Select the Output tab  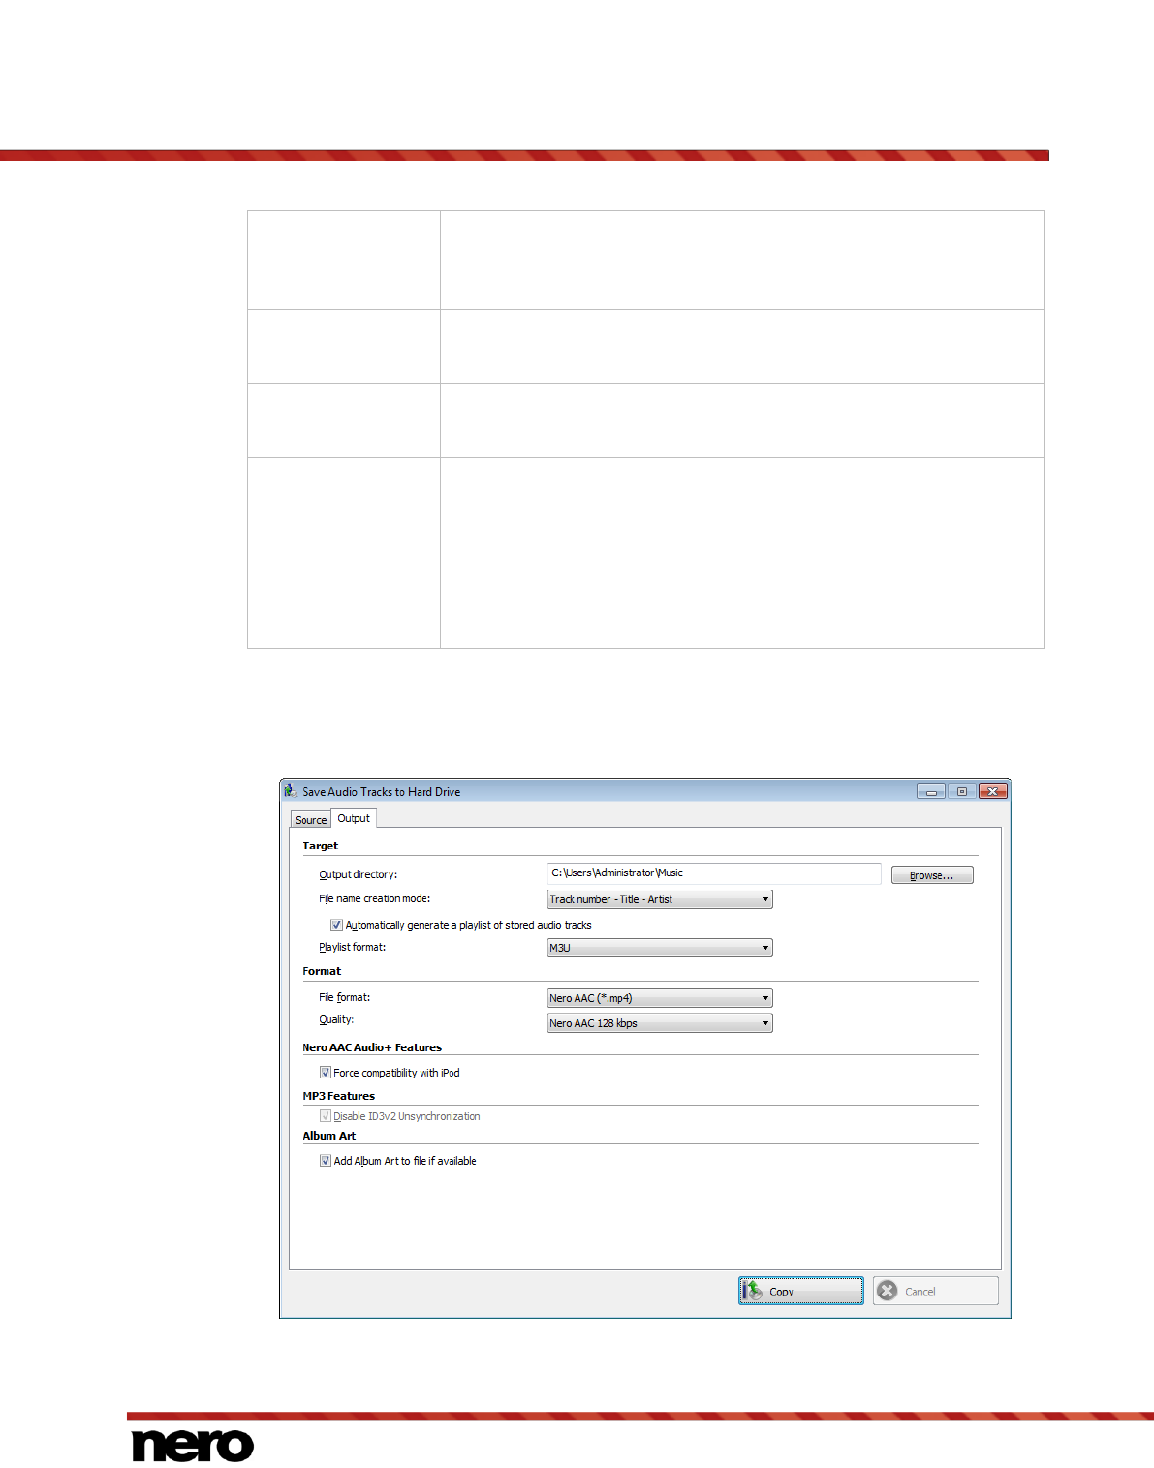click(354, 818)
